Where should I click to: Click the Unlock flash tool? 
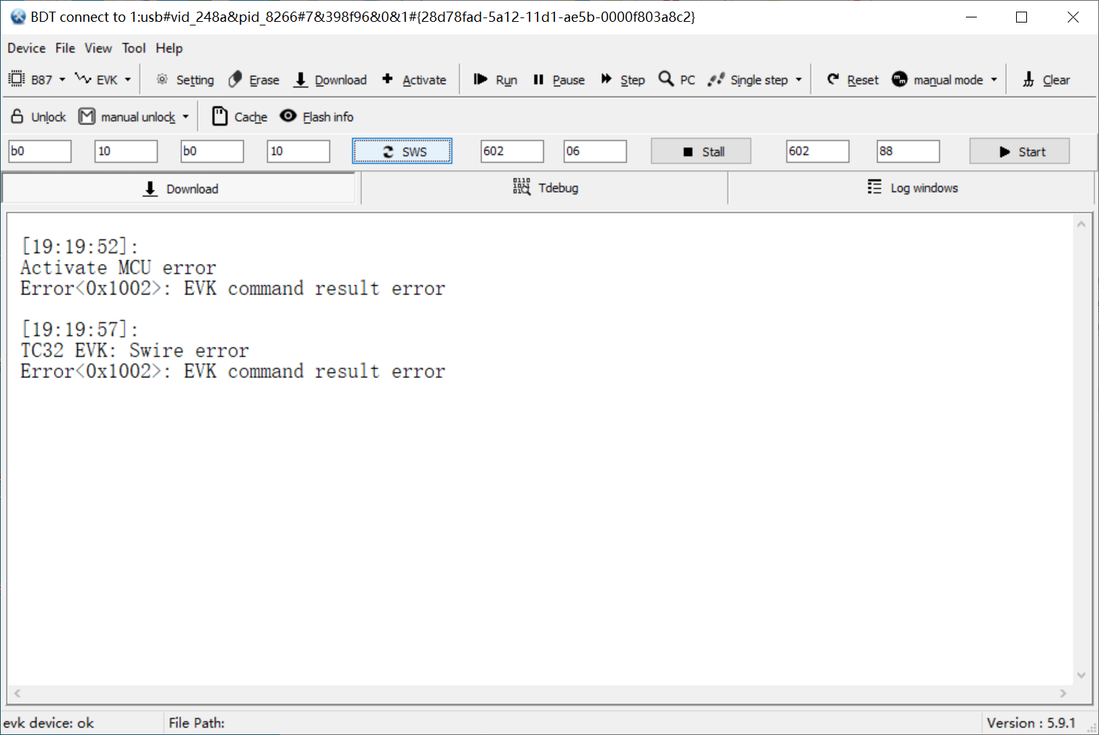(39, 116)
